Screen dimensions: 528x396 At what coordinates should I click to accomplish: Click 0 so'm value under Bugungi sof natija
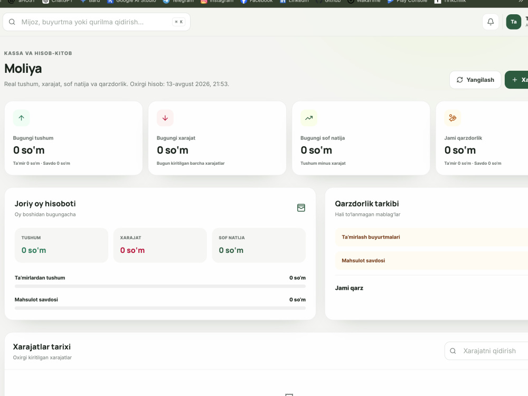316,150
